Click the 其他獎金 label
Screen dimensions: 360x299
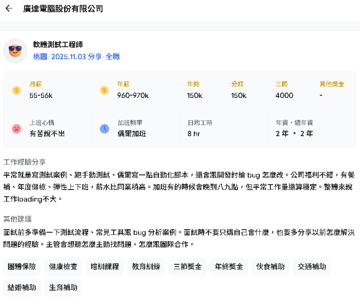coord(332,84)
